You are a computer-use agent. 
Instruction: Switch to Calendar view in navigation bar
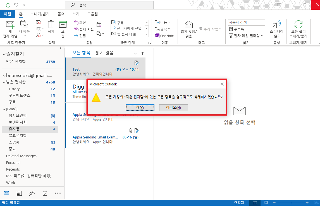(19, 193)
